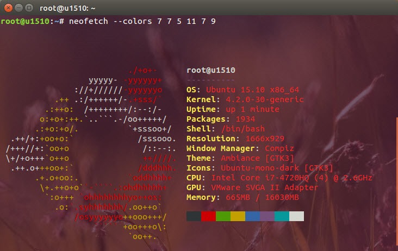Minimize the root@u1510 terminal window
Viewport: 398px width, 251px height.
[19, 8]
